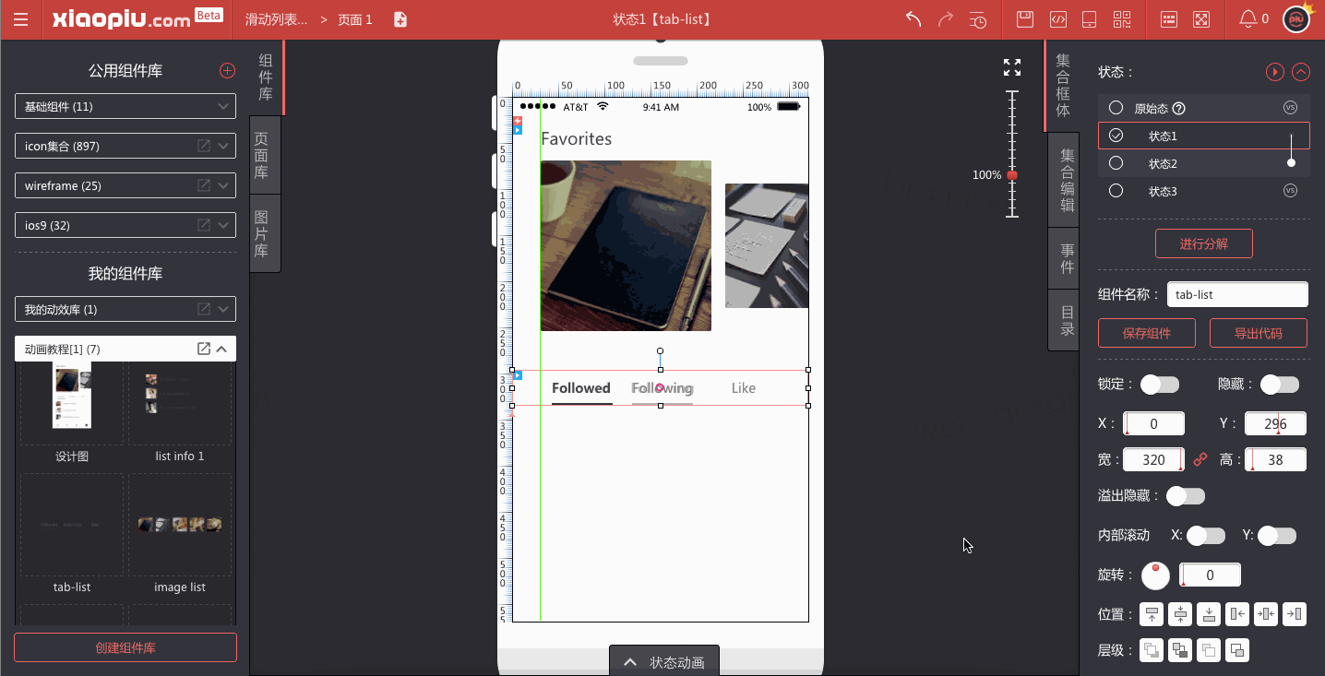Open the hamburger main menu
The width and height of the screenshot is (1325, 676).
click(20, 19)
